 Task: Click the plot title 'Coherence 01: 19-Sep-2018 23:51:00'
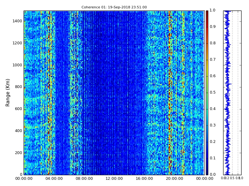pyautogui.click(x=114, y=7)
